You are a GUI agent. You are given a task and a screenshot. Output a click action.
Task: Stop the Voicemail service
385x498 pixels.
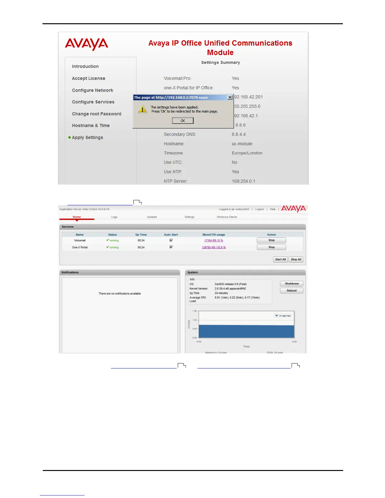pos(271,240)
